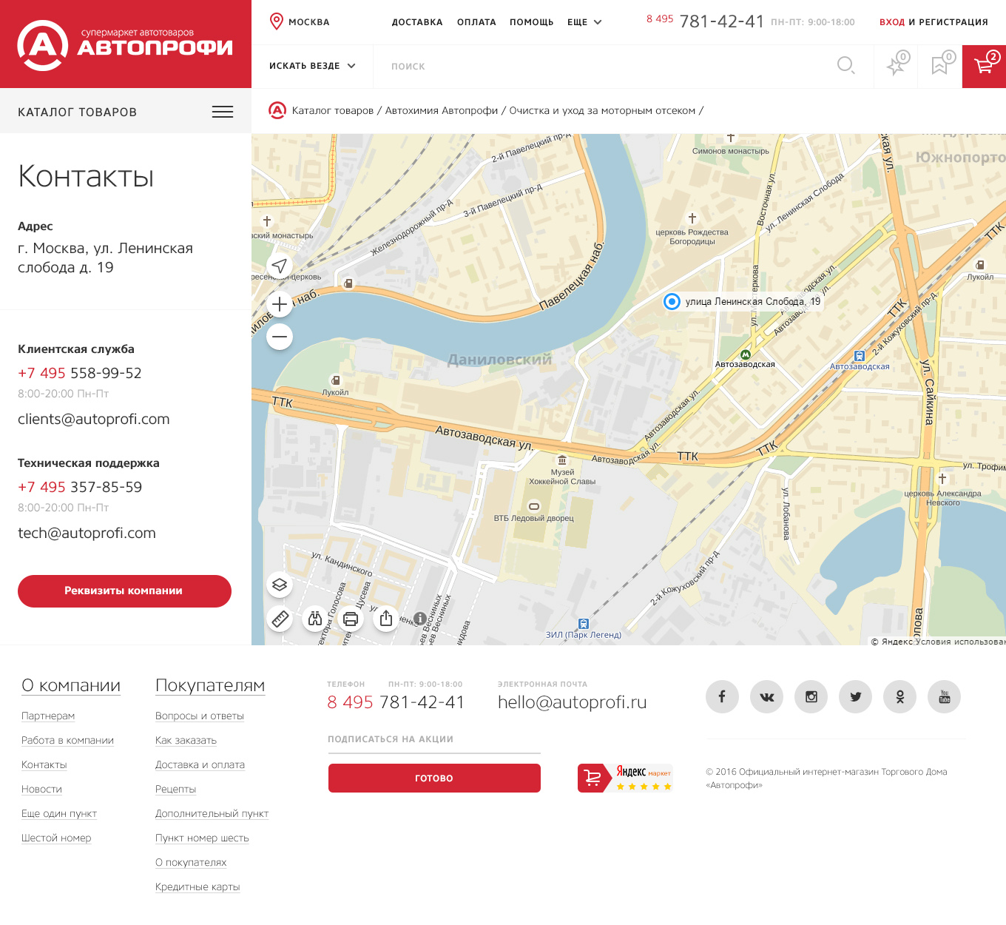
Task: Click the search magnifier icon
Action: click(845, 66)
